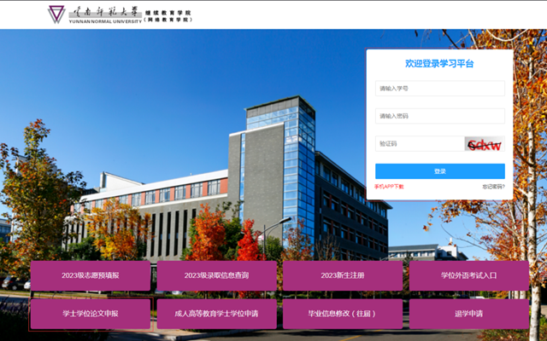The height and width of the screenshot is (341, 547).
Task: Click the Yunnan Normal University logo
Action: coord(95,14)
